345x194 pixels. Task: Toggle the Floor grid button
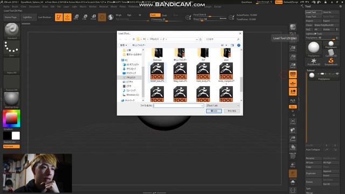pos(293,83)
